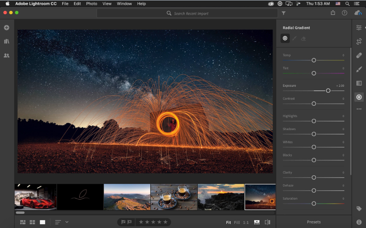
Task: Set zoom to Fill
Action: (237, 222)
